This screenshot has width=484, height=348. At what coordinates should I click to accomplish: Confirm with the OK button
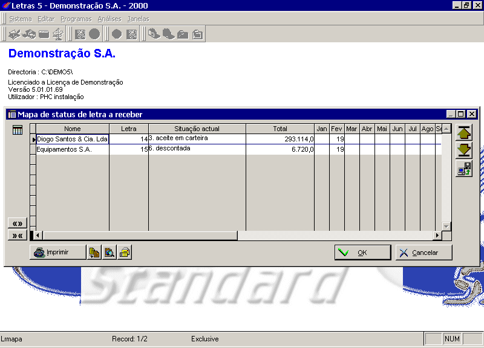(362, 253)
